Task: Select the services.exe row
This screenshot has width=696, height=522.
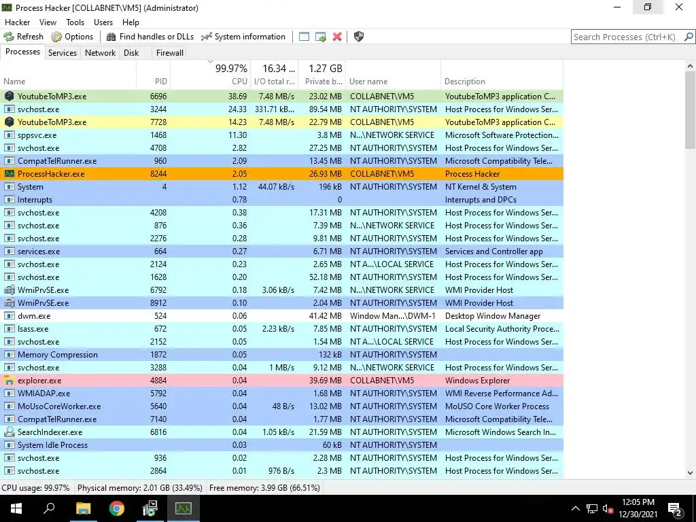Action: pyautogui.click(x=282, y=251)
